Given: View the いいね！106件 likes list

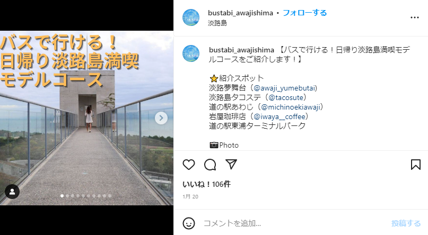Looking at the screenshot, I should point(207,184).
